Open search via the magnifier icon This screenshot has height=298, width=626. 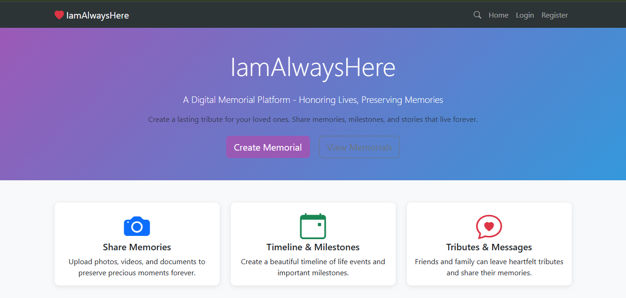click(477, 15)
